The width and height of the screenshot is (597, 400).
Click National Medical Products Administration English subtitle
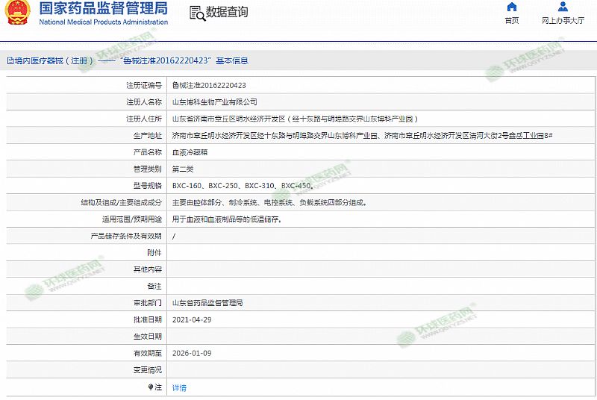pyautogui.click(x=104, y=22)
